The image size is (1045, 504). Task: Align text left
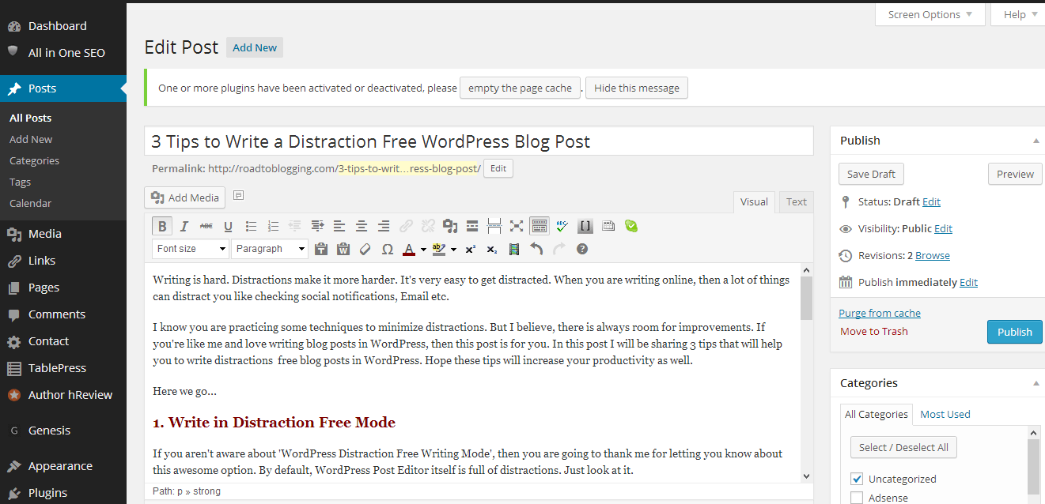[339, 226]
